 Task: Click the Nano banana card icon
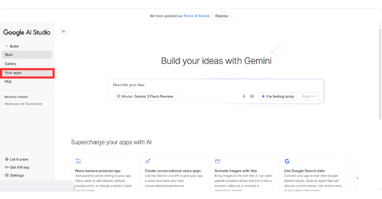pos(78,161)
